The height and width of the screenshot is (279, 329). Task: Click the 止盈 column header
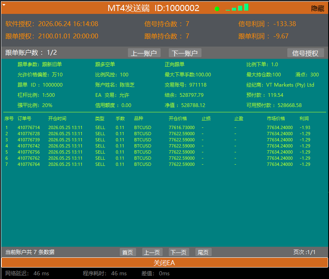[239, 118]
